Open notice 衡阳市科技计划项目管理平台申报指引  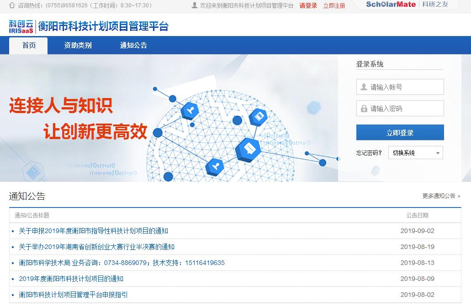(73, 295)
